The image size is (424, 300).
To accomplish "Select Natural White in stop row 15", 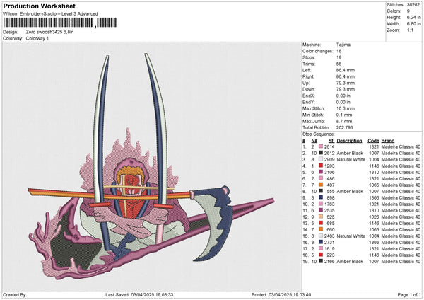I will click(x=351, y=236).
